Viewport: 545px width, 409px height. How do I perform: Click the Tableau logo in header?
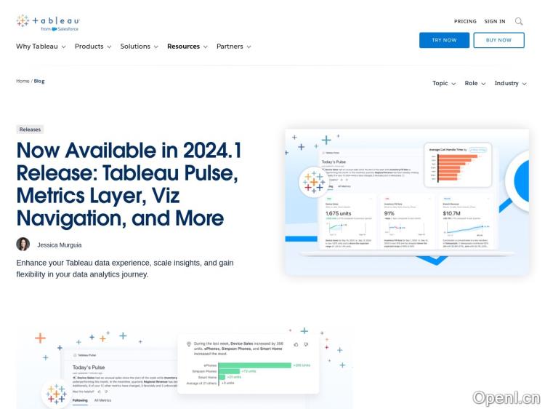point(48,23)
